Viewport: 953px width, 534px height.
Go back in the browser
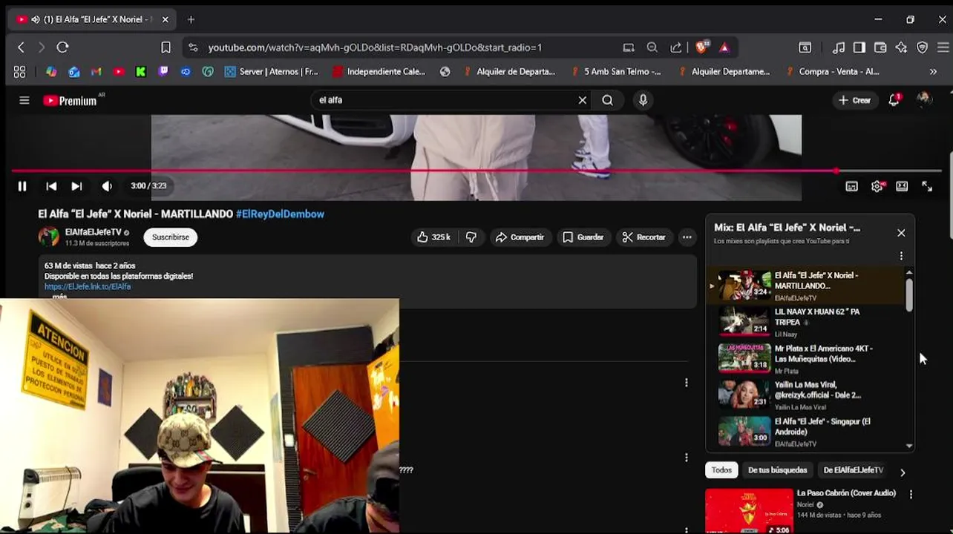pyautogui.click(x=21, y=47)
